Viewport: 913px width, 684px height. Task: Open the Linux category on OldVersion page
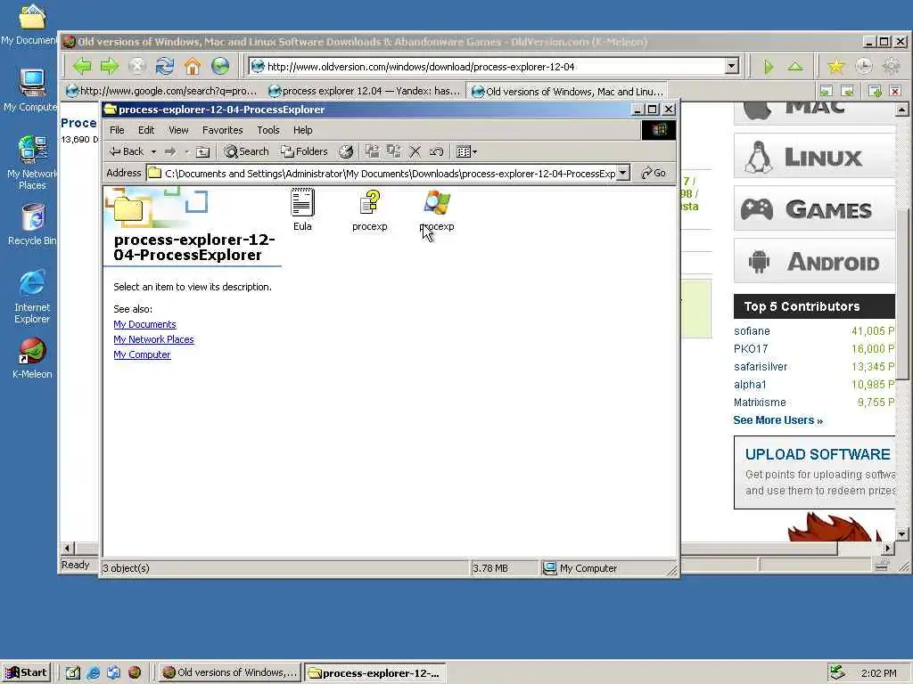813,156
